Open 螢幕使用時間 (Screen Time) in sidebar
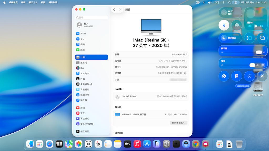Screen dimensions: 269x151 (91, 124)
